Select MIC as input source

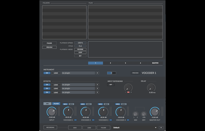coord(47,104)
